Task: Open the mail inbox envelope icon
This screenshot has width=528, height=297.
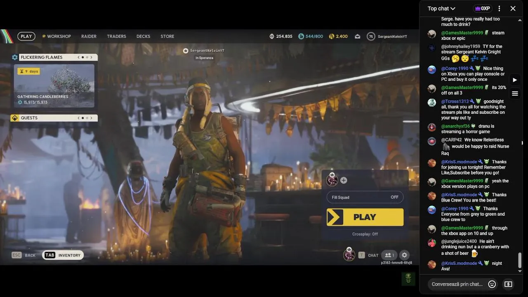Action: pos(358,36)
